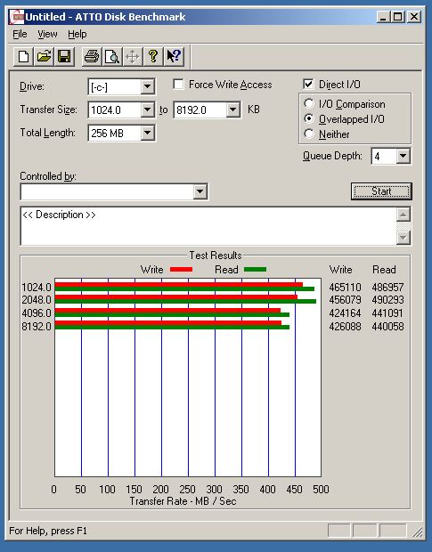Print results using the printer icon

point(92,56)
